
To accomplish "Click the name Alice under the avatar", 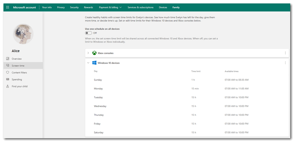I will point(16,51).
